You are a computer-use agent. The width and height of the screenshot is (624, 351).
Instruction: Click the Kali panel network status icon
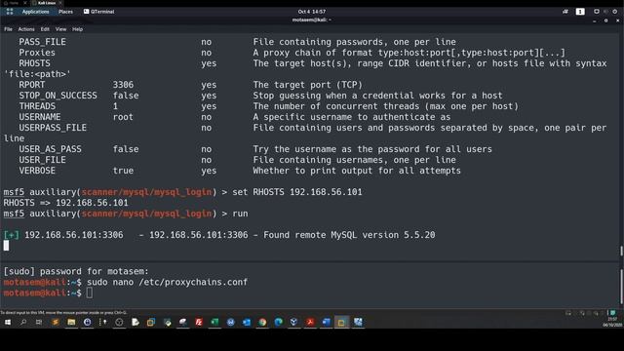596,12
